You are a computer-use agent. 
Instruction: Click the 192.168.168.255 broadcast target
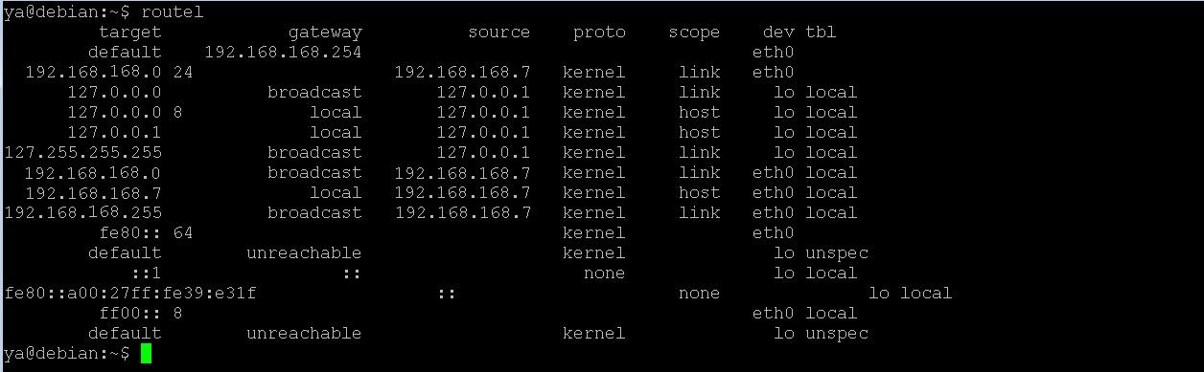point(83,213)
